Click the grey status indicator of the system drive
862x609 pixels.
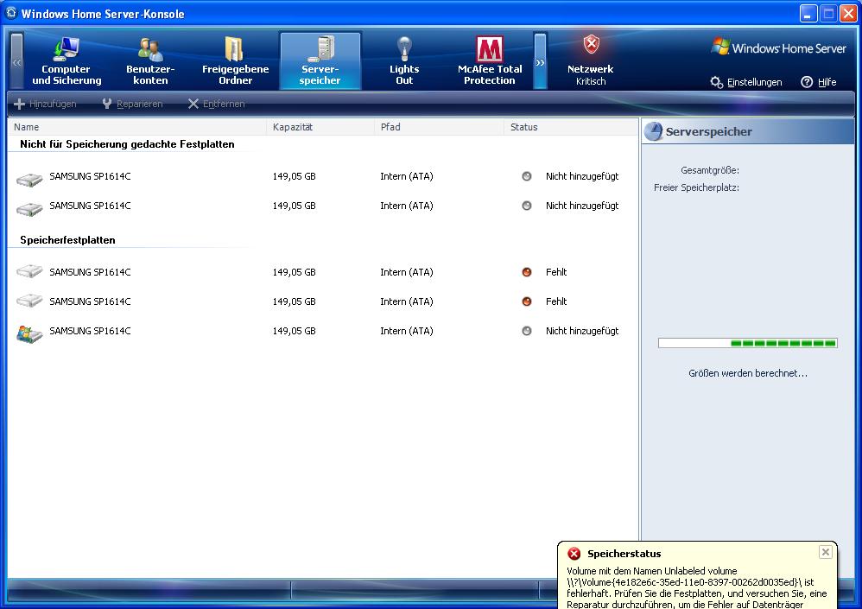click(x=527, y=331)
